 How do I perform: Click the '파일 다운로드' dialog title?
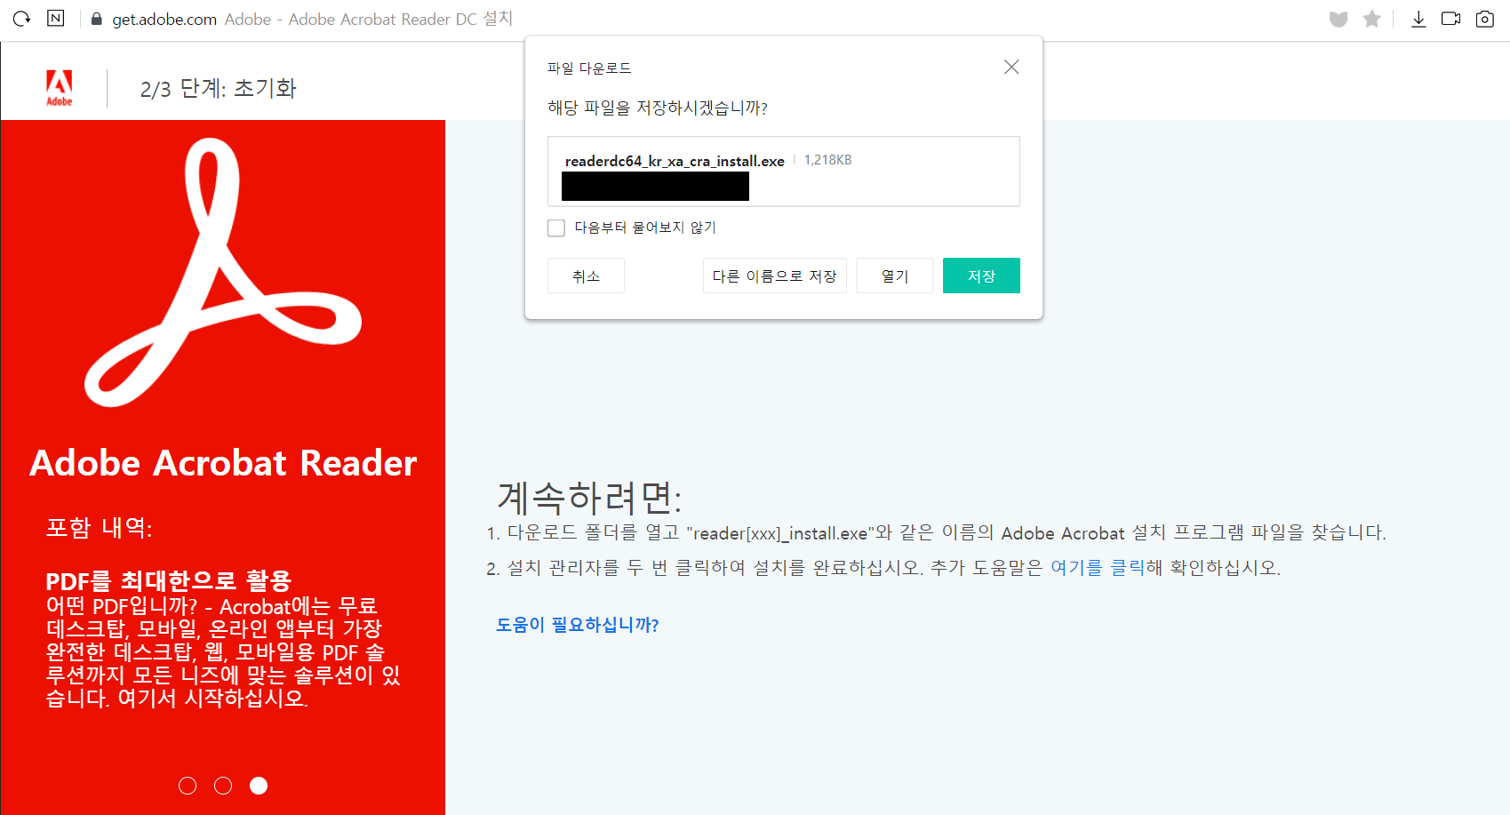coord(589,68)
